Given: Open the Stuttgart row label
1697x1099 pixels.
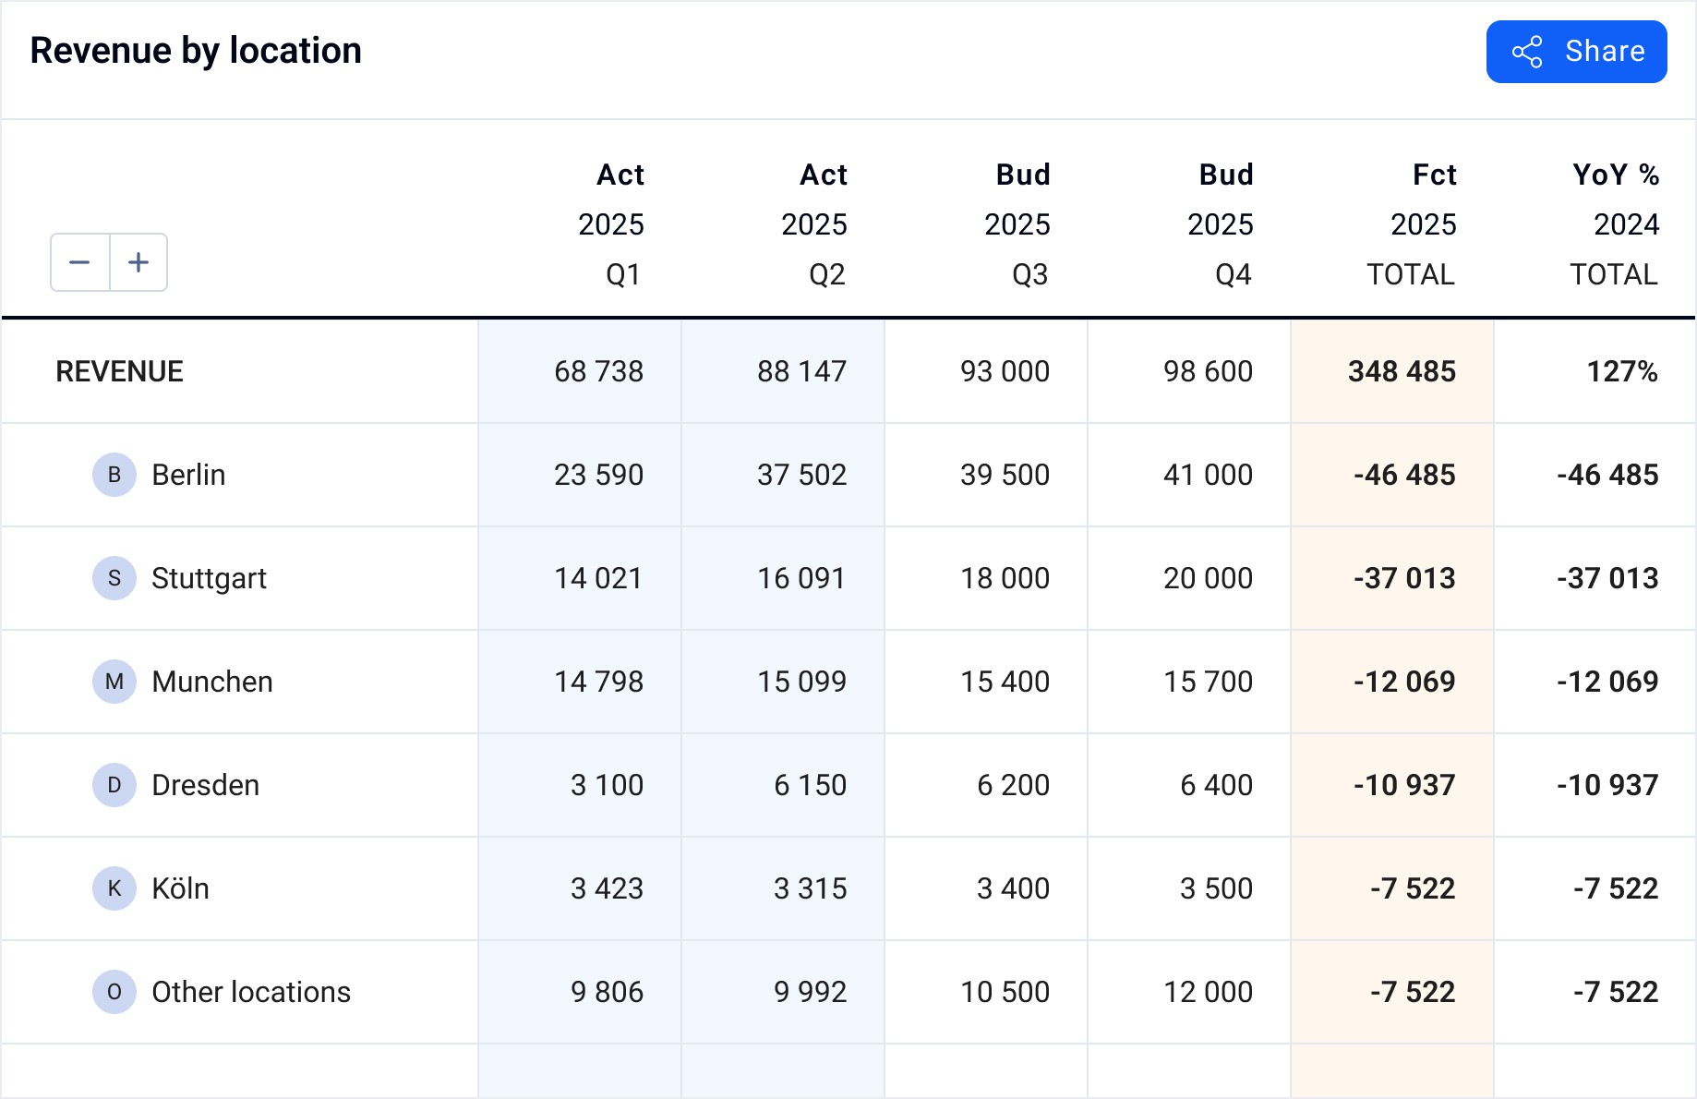Looking at the screenshot, I should tap(209, 578).
